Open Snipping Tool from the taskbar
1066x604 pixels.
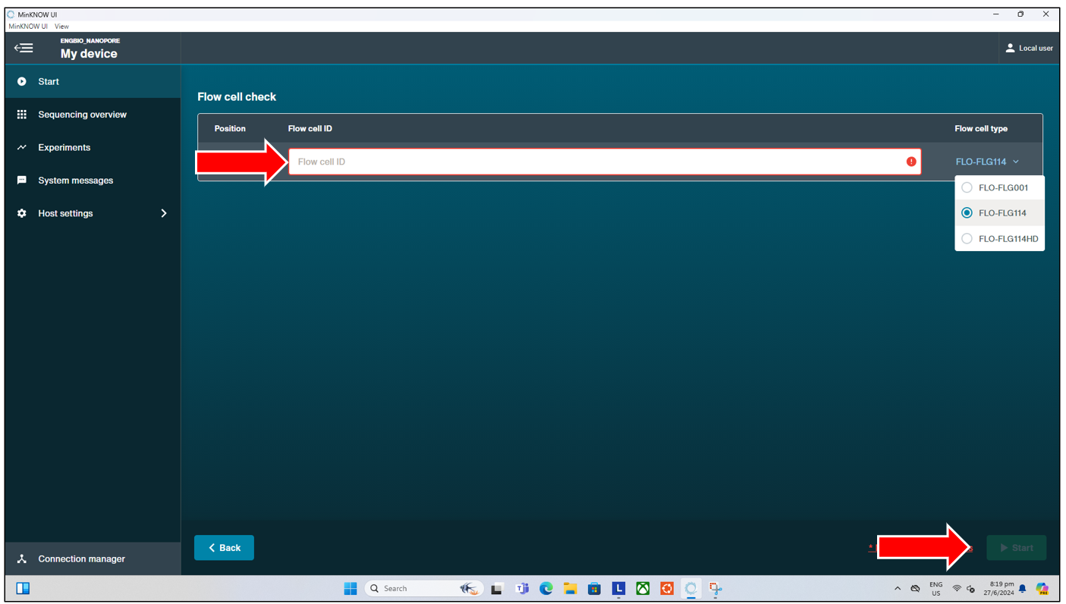[x=715, y=588]
